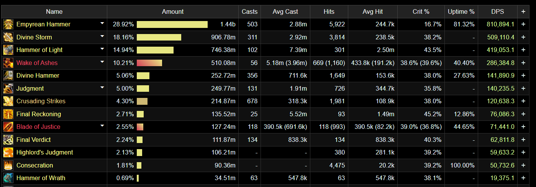
Task: Click the Wake of Ashes spell icon
Action: click(8, 63)
